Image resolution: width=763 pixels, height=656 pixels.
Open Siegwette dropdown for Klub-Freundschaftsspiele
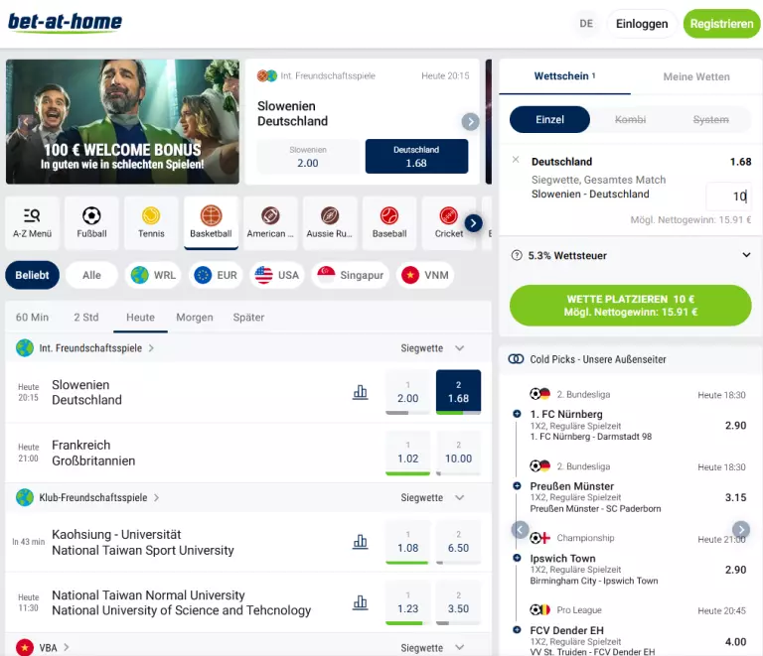pyautogui.click(x=432, y=497)
